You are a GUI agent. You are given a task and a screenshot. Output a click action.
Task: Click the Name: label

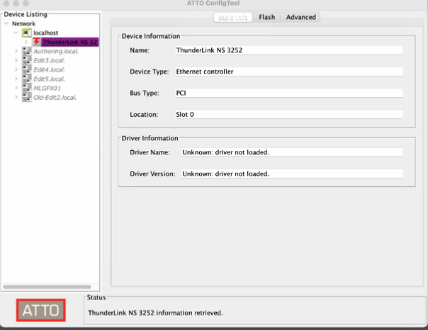(140, 50)
